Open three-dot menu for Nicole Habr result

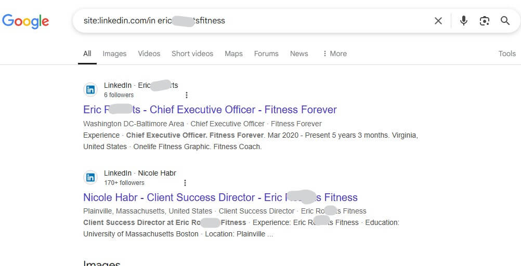pyautogui.click(x=185, y=183)
